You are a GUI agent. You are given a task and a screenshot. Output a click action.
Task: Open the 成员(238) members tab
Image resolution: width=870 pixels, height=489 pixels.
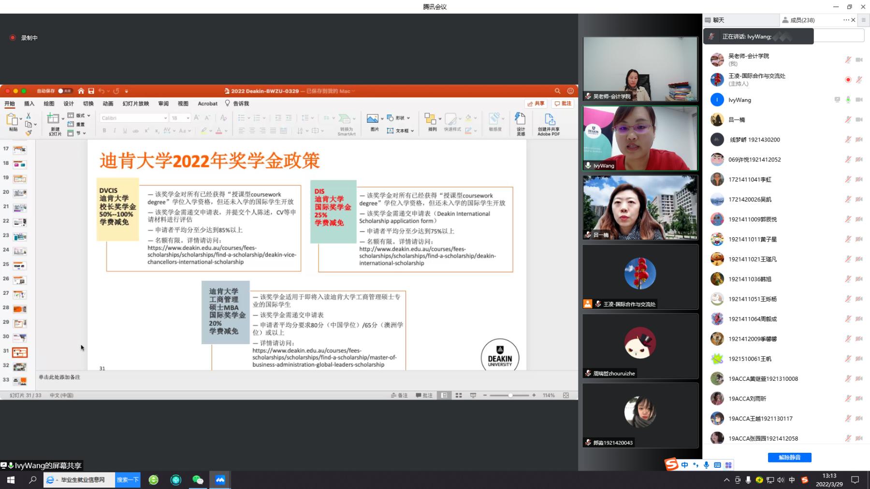point(802,20)
